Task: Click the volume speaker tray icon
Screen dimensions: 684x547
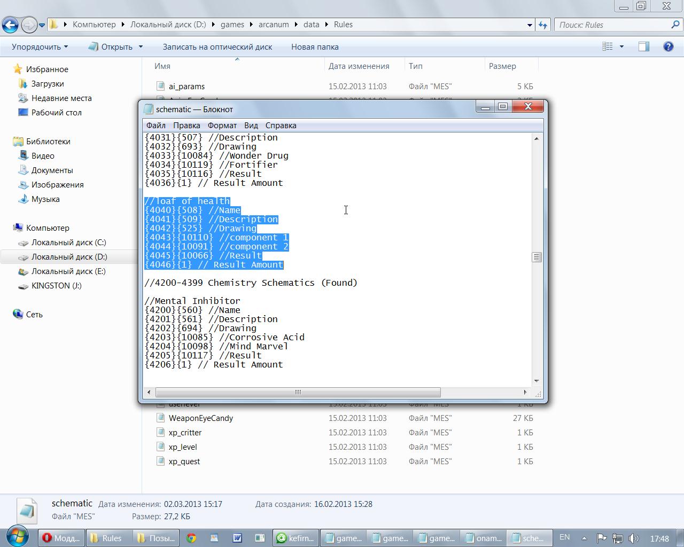Action: coord(634,538)
